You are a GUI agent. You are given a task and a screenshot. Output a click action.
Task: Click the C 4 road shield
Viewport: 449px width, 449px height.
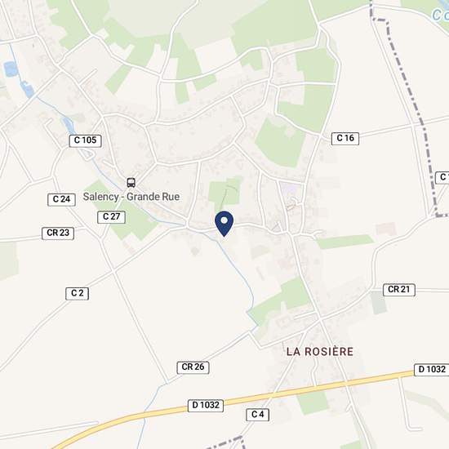(x=258, y=415)
